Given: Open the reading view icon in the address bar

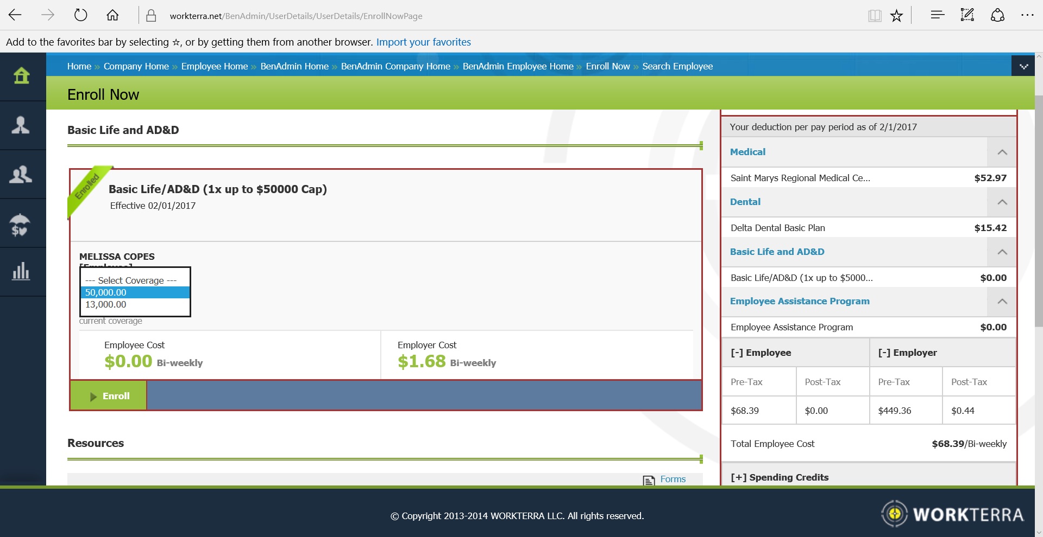Looking at the screenshot, I should click(x=875, y=16).
